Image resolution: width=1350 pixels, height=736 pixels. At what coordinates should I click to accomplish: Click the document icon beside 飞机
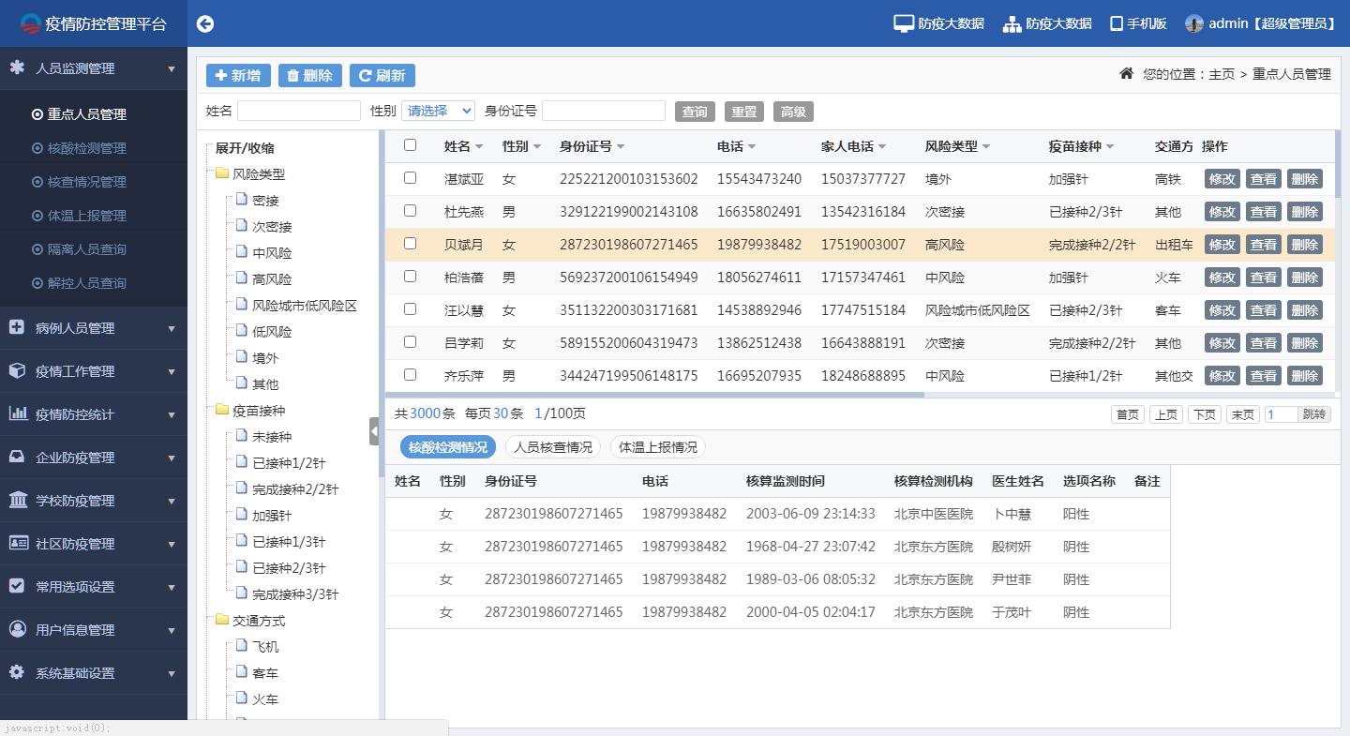pos(241,646)
